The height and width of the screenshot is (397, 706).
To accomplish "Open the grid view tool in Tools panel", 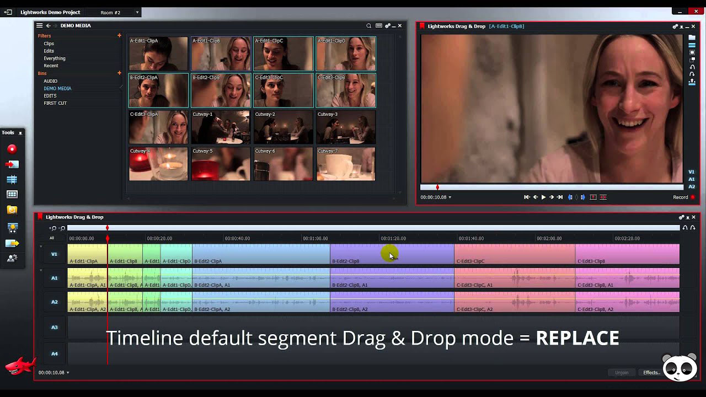I will (12, 195).
